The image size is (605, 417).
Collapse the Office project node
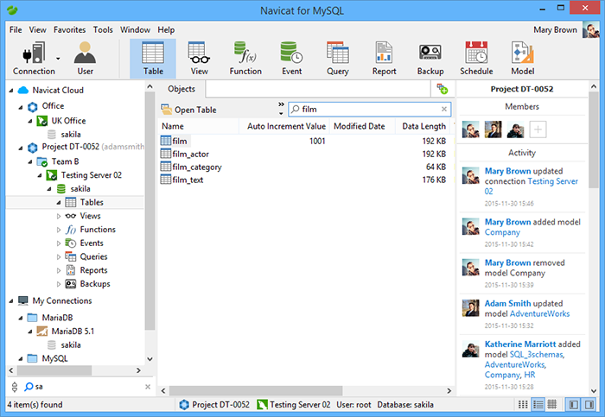click(x=21, y=107)
